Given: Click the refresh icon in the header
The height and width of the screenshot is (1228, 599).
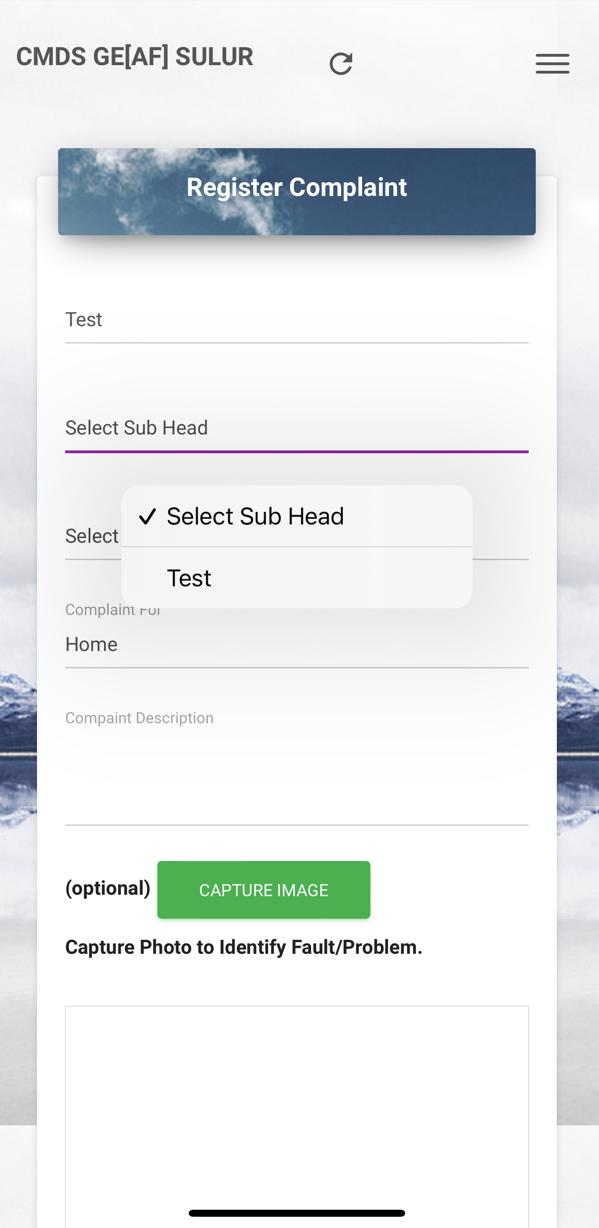Looking at the screenshot, I should point(341,64).
